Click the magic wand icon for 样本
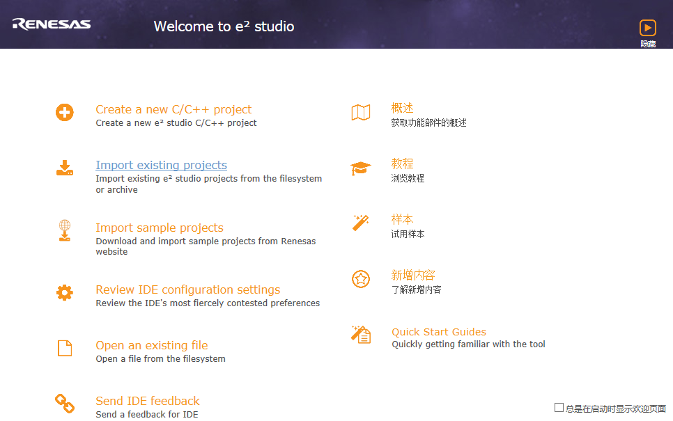The width and height of the screenshot is (673, 421). coord(361,223)
